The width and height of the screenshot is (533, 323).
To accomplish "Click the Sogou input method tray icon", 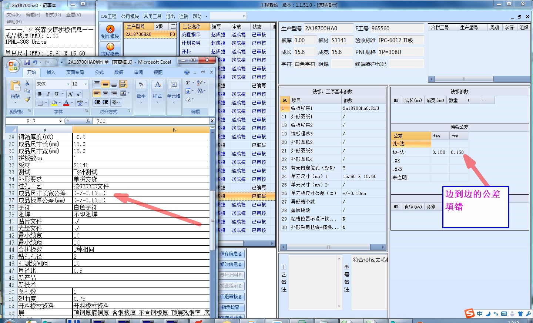I will (x=470, y=313).
